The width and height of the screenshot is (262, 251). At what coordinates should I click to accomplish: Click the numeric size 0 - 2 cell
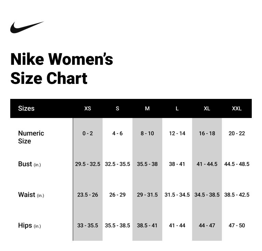pos(87,133)
